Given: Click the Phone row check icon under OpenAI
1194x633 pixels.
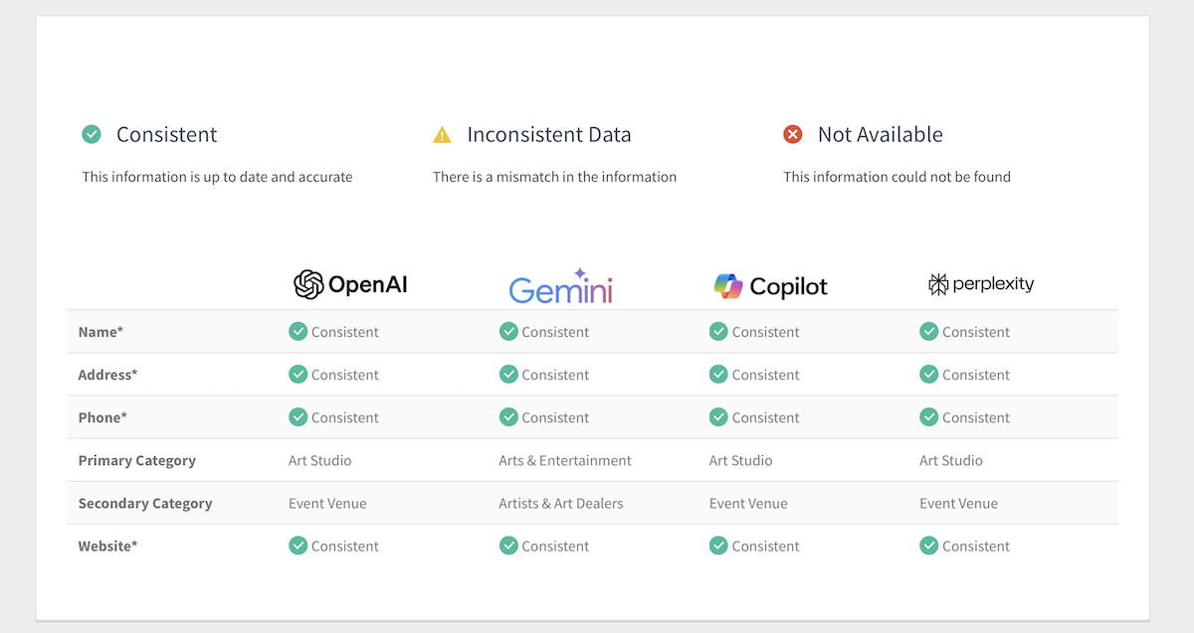Looking at the screenshot, I should pos(298,416).
